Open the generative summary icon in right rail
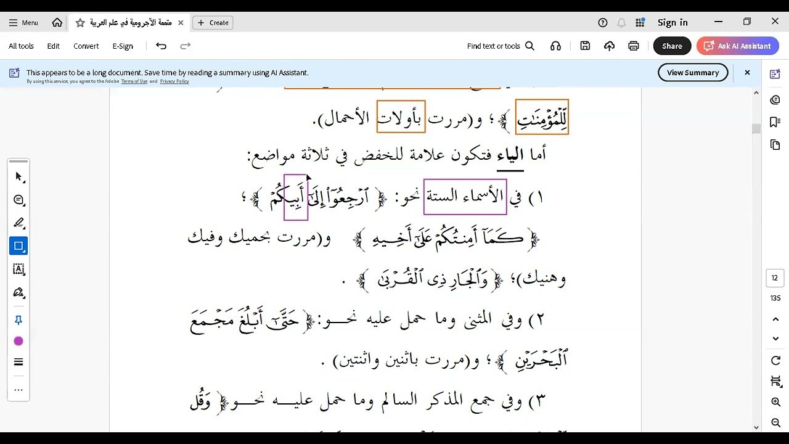The width and height of the screenshot is (789, 444). pos(775,100)
